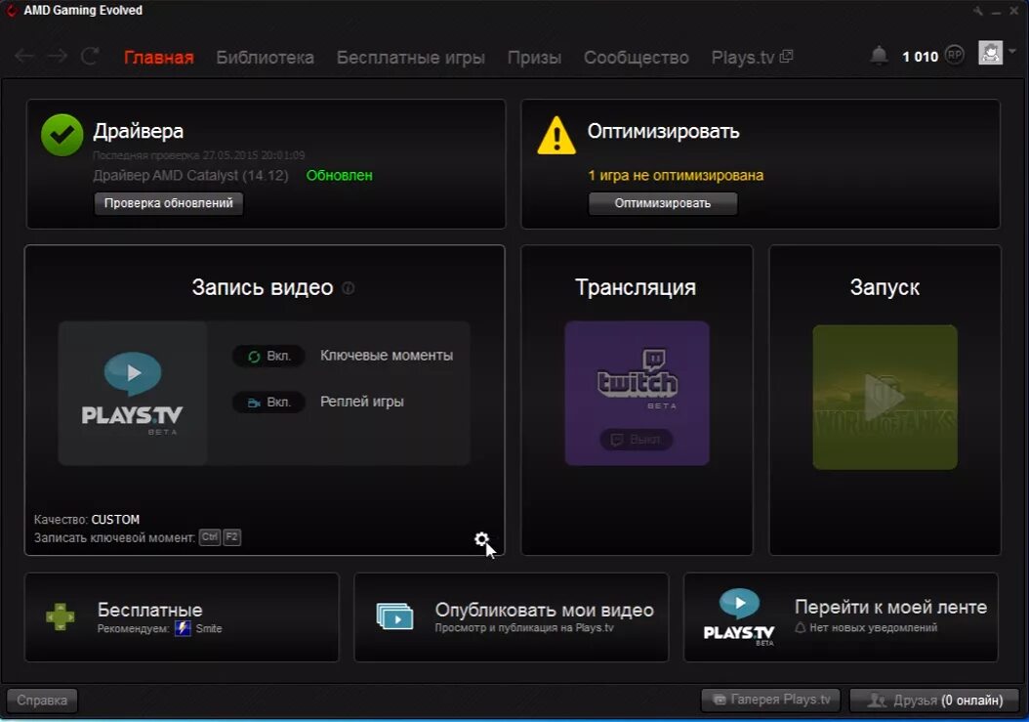The width and height of the screenshot is (1029, 722).
Task: Click the Twitch broadcasting tile
Action: click(x=637, y=393)
